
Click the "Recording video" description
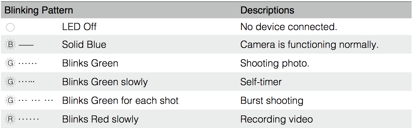[276, 119]
